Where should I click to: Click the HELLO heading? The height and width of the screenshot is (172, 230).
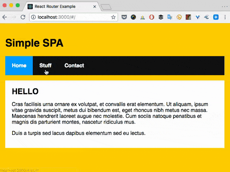[x=25, y=91]
